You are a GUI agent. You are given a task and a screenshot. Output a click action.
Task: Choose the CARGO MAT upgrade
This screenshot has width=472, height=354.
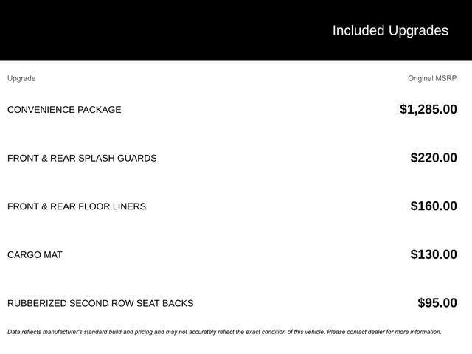(35, 255)
